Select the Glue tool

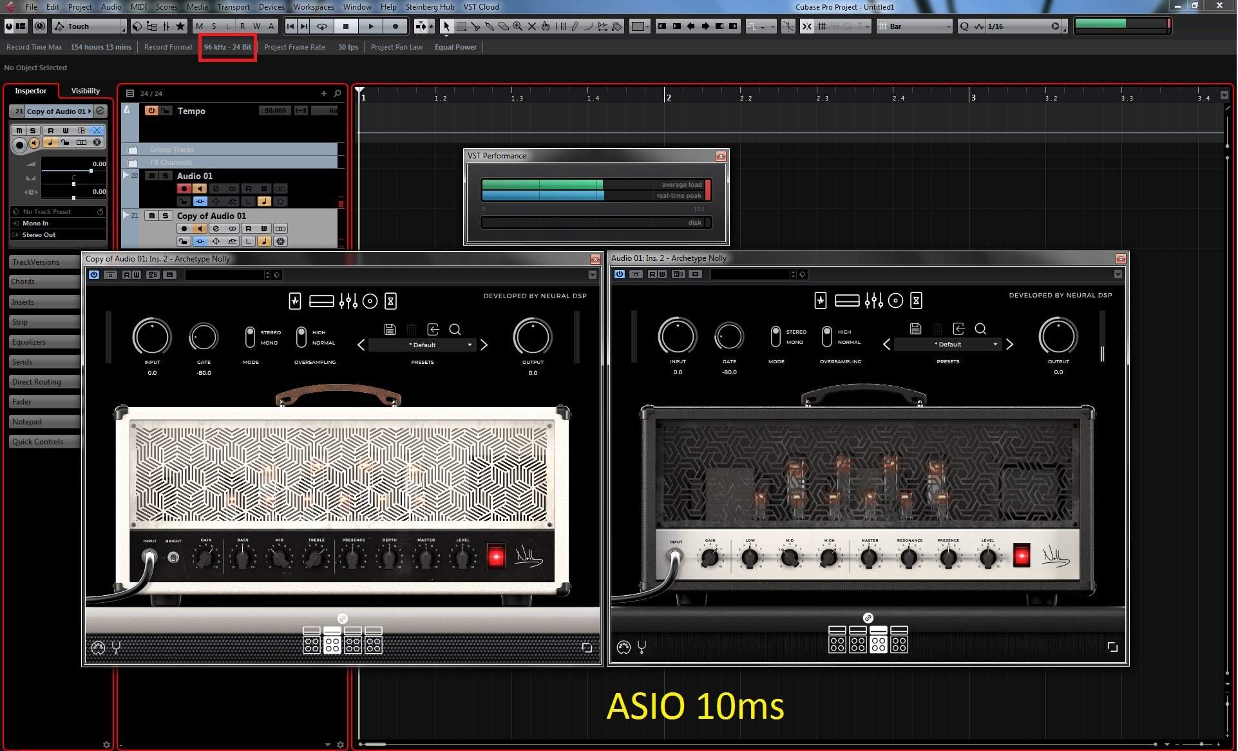pos(490,26)
